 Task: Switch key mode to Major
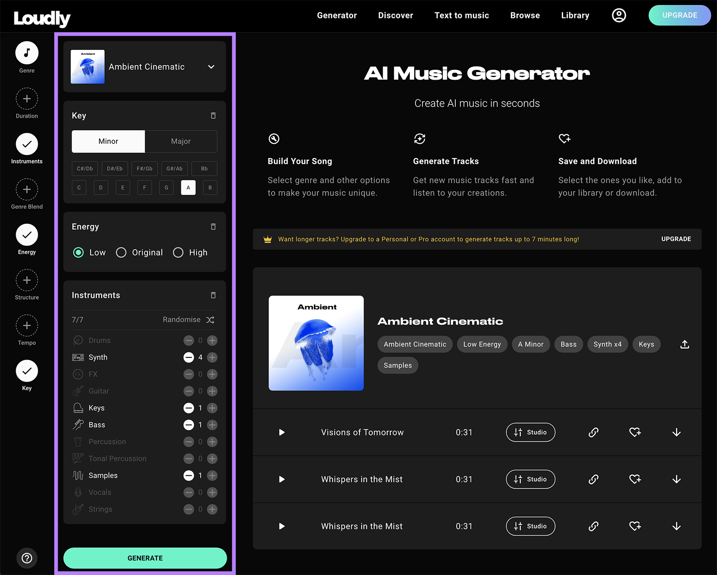coord(181,142)
